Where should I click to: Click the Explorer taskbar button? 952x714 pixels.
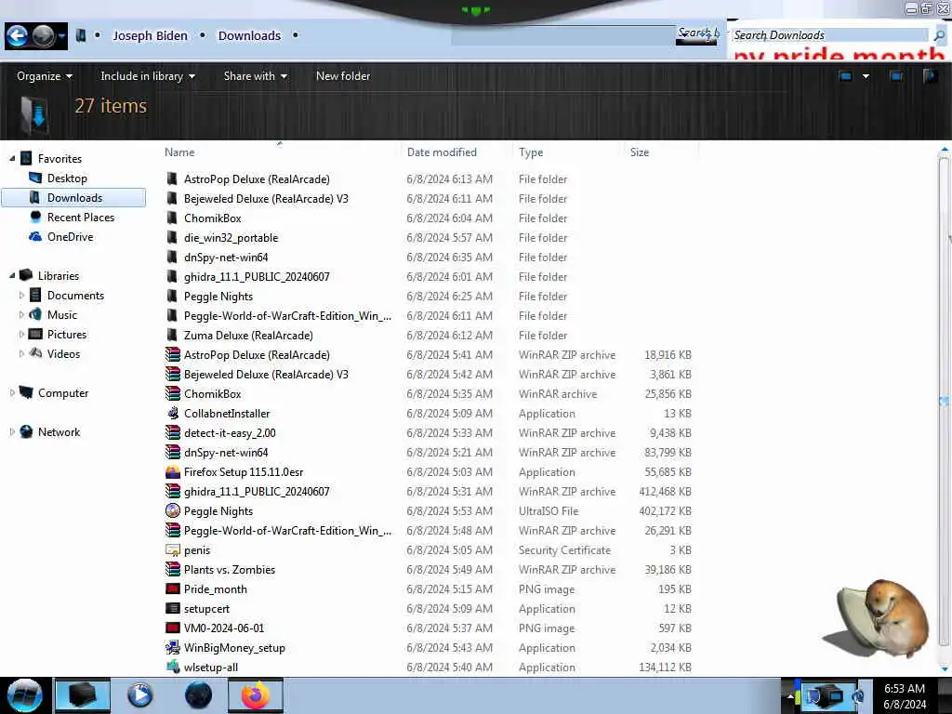click(83, 695)
